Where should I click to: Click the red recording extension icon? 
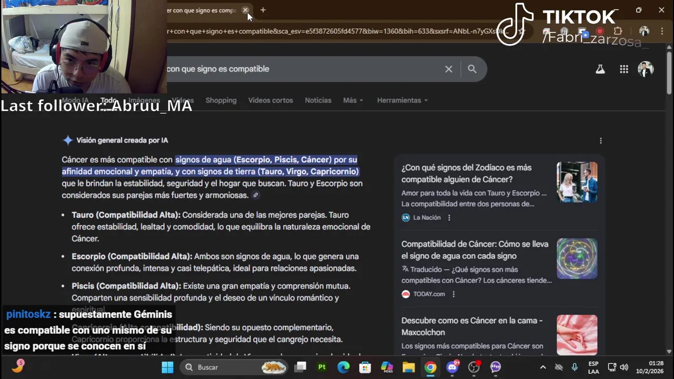click(600, 31)
